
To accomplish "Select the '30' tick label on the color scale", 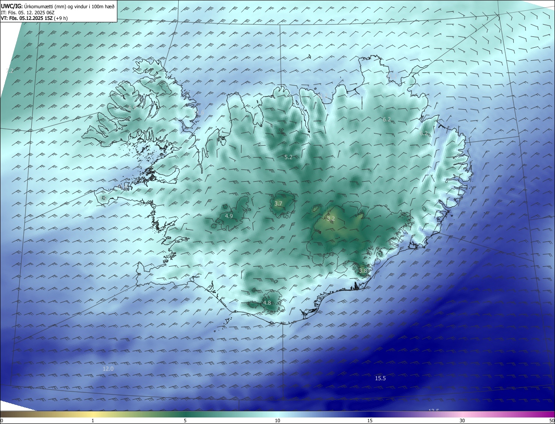I will tap(462, 421).
